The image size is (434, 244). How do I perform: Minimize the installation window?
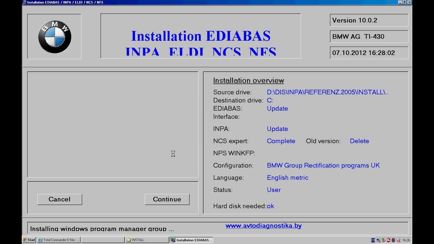400,2
